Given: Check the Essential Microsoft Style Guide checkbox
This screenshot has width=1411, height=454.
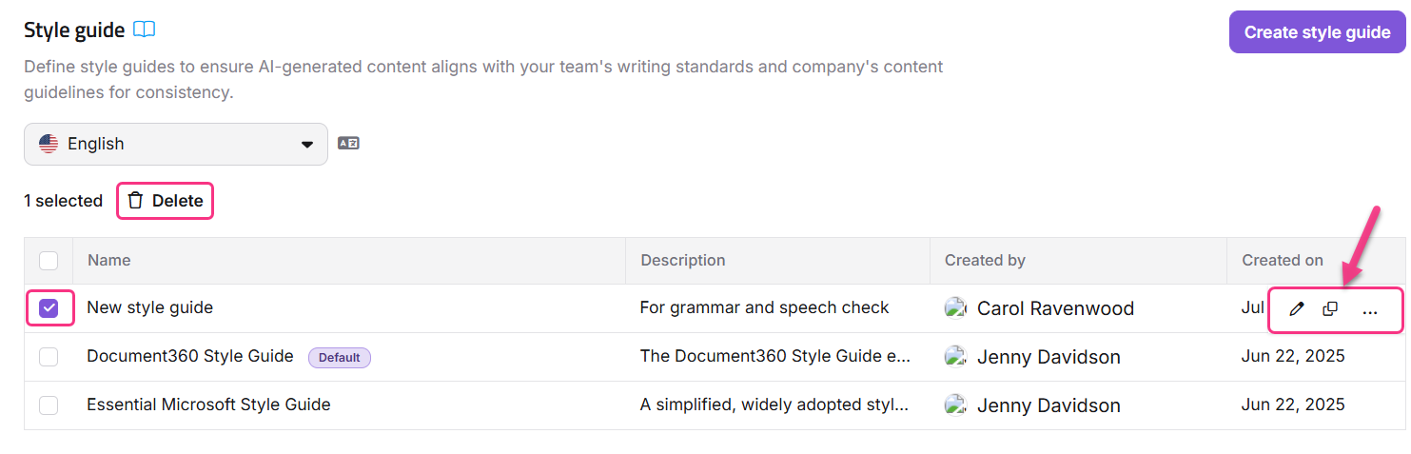Looking at the screenshot, I should click(49, 405).
